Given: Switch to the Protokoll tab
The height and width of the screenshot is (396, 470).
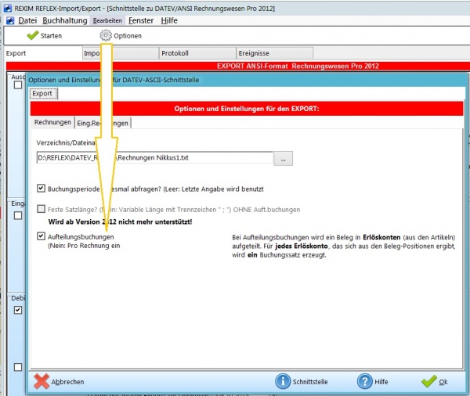Looking at the screenshot, I should point(197,53).
